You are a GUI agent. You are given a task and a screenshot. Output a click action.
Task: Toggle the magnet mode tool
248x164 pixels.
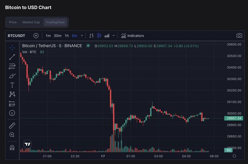click(12, 147)
